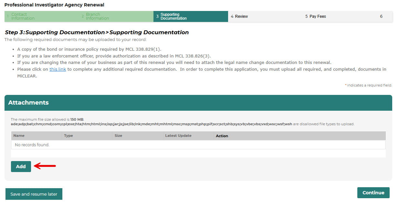Click the business name change bullet
399x204 pixels.
(174, 63)
